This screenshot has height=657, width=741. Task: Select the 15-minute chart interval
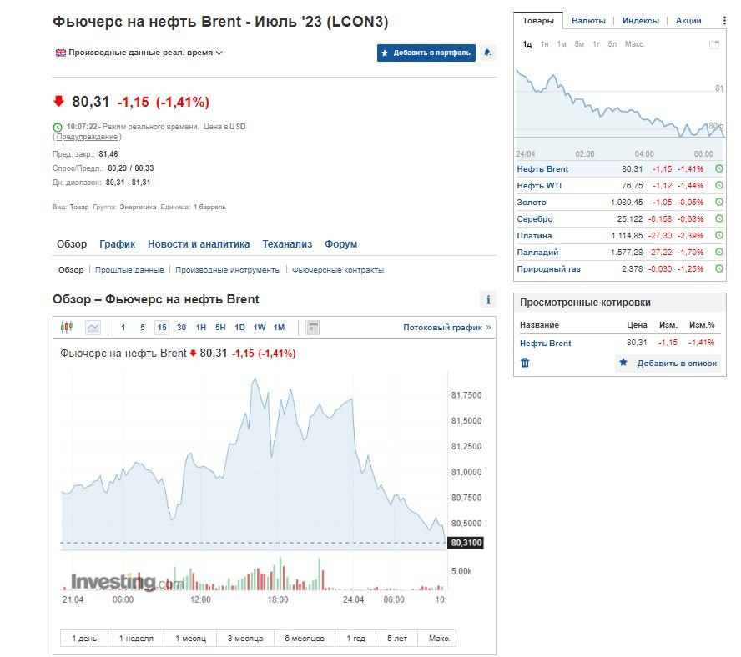pyautogui.click(x=162, y=328)
